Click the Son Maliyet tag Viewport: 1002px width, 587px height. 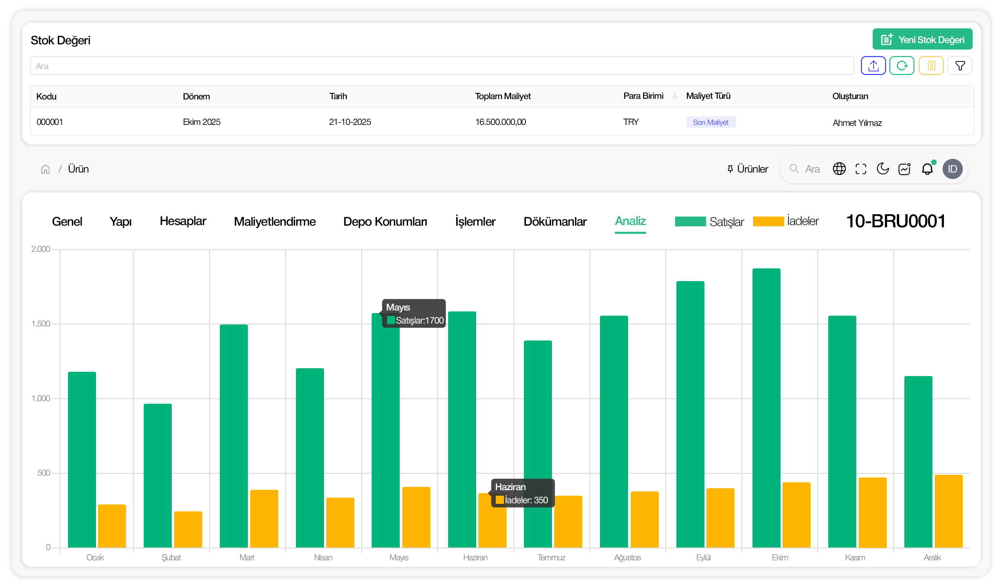click(x=711, y=122)
